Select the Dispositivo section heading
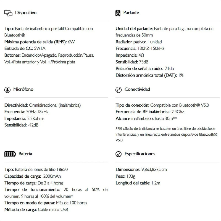The width and height of the screenshot is (221, 221). coord(26,13)
